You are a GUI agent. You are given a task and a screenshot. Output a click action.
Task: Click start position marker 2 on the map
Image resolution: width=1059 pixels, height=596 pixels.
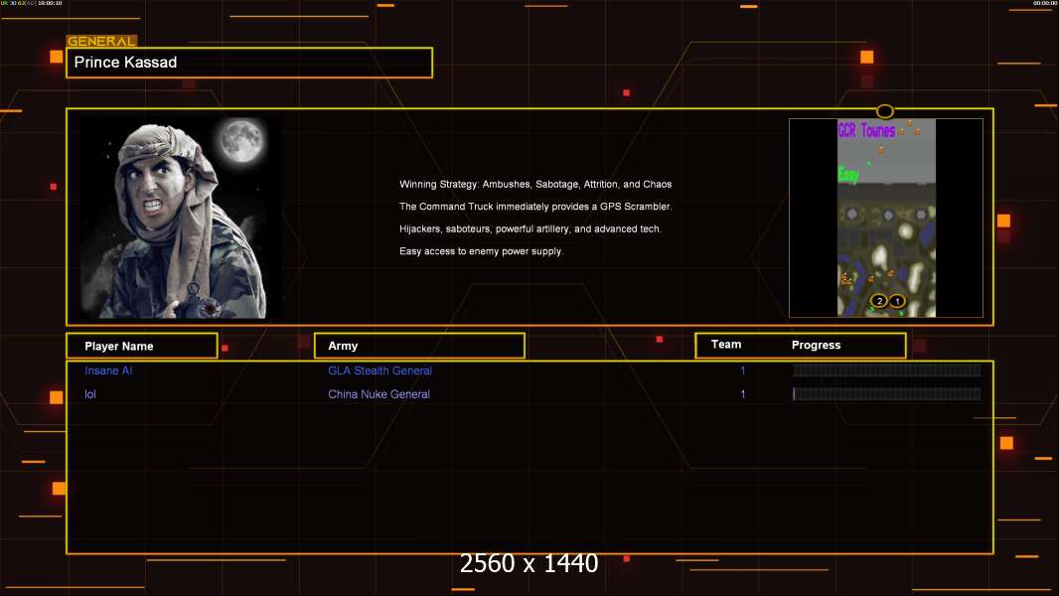(878, 301)
